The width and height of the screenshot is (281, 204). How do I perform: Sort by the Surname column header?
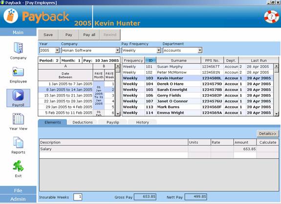[178, 61]
